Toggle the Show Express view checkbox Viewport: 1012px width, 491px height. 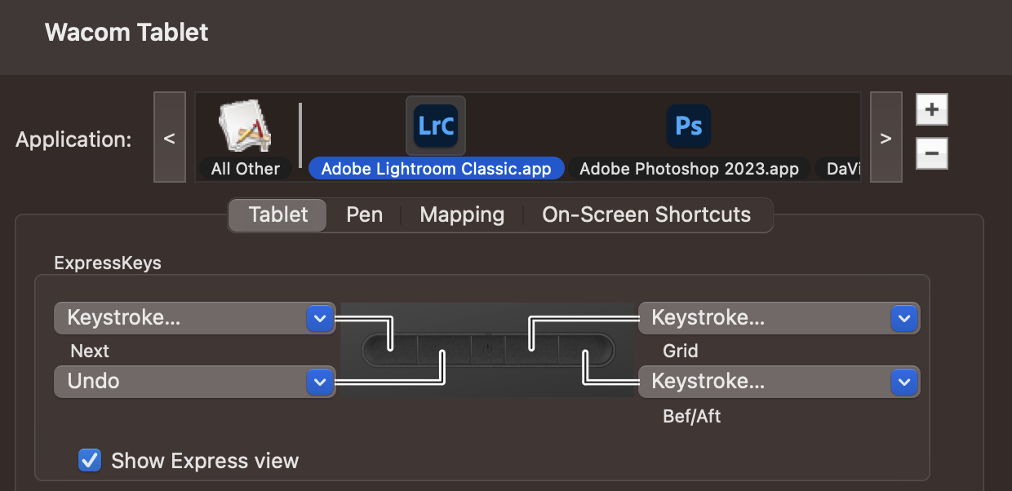tap(90, 460)
